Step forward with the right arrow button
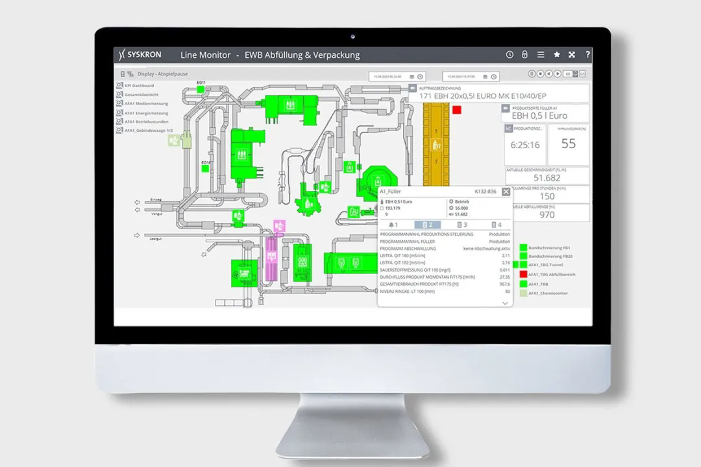The width and height of the screenshot is (701, 467). coord(558,74)
